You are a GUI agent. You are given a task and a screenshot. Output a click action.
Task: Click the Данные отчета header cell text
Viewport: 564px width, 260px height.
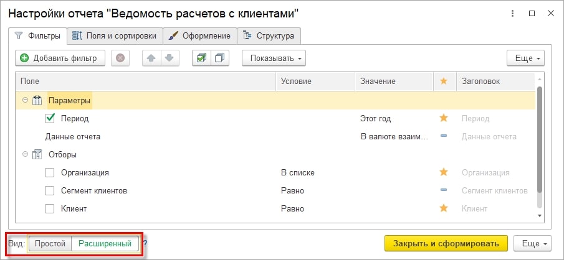489,136
